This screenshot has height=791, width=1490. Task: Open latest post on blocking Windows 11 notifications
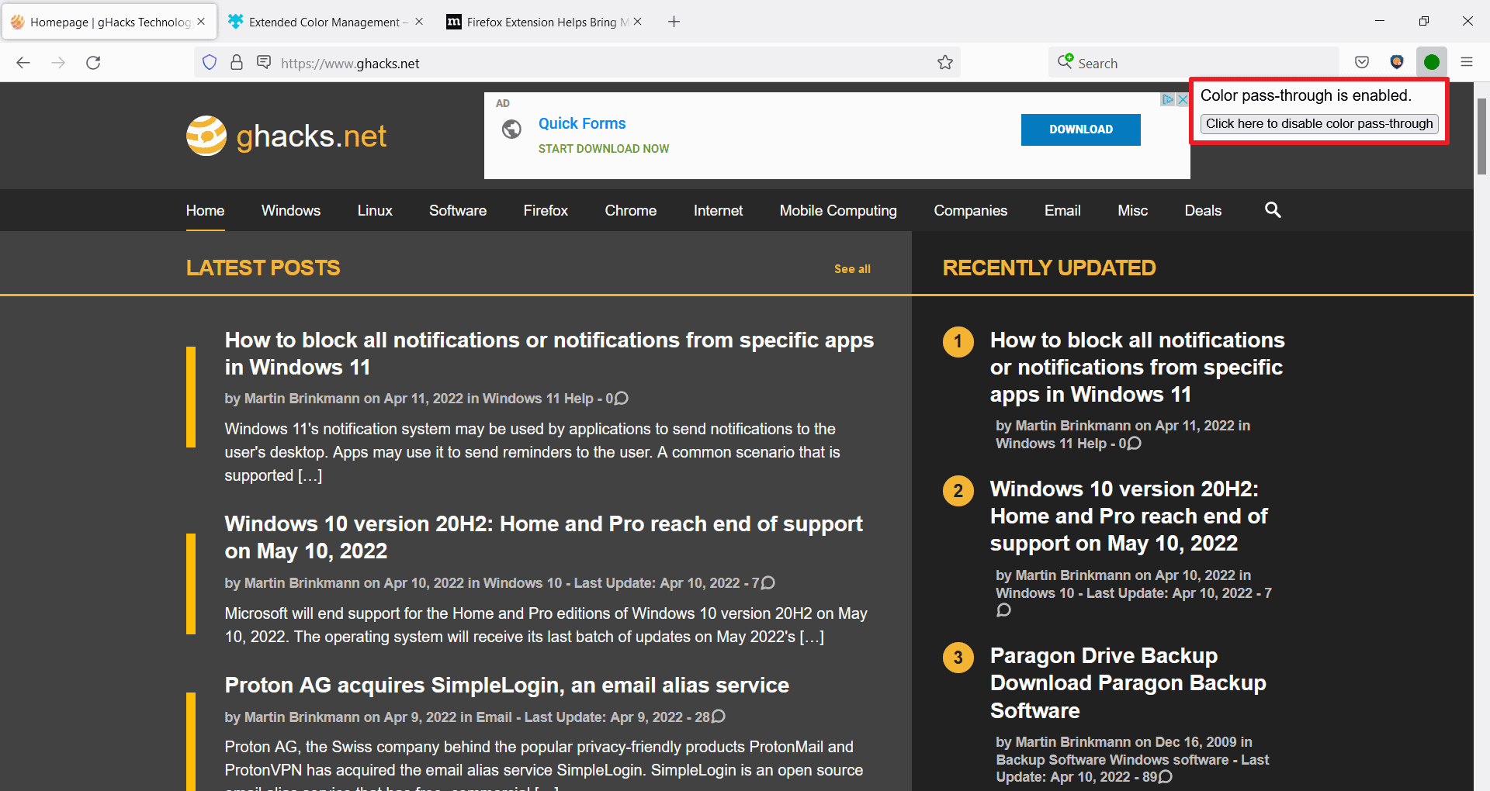click(x=549, y=354)
